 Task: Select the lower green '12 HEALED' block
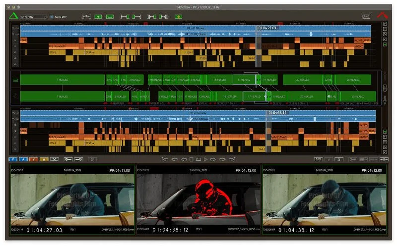point(204,97)
